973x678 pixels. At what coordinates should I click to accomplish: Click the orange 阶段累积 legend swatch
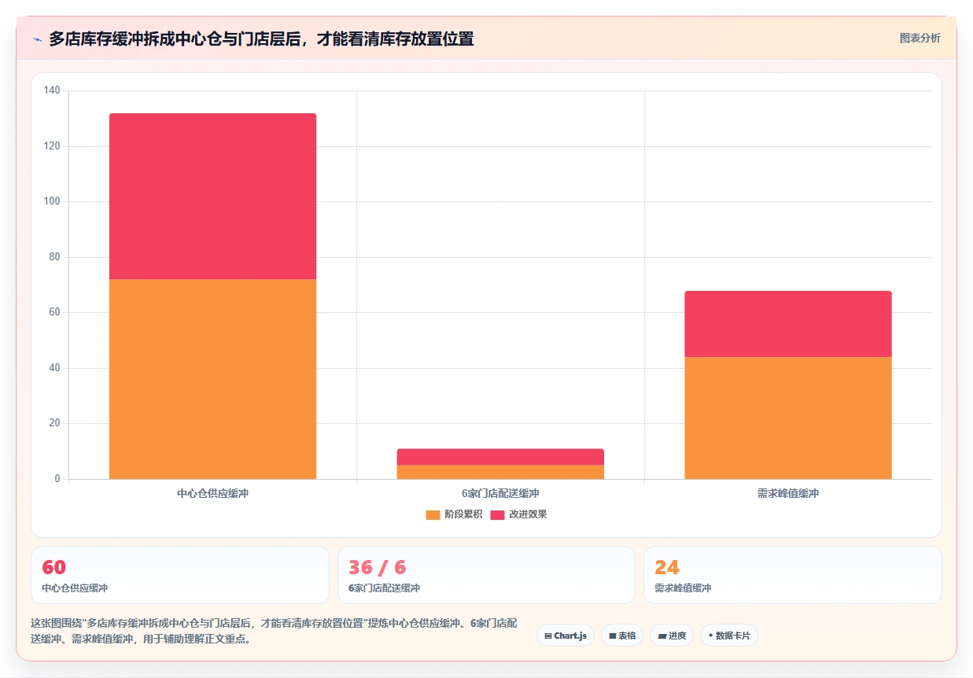tap(433, 514)
